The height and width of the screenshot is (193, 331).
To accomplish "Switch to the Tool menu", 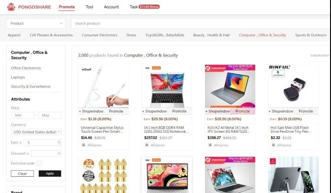I will click(89, 7).
